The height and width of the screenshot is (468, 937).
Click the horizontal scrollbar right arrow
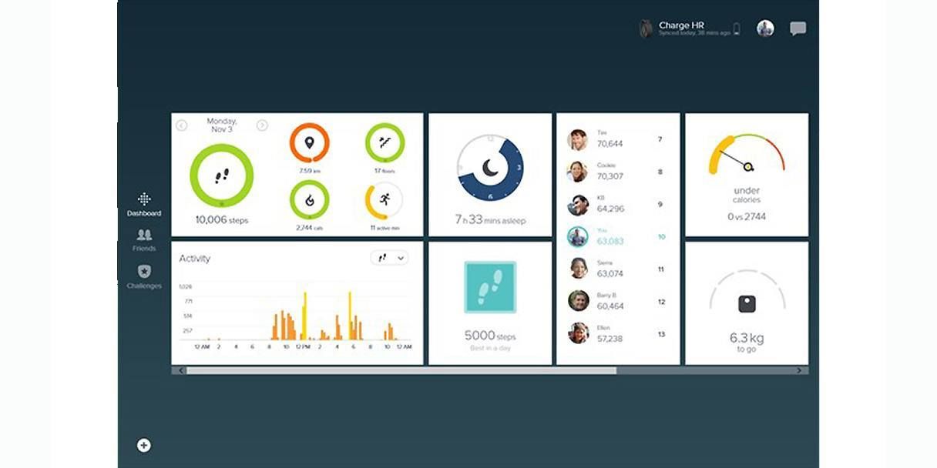(x=799, y=370)
